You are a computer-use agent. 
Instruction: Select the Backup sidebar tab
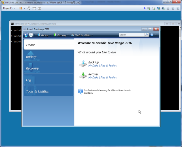pos(49,56)
